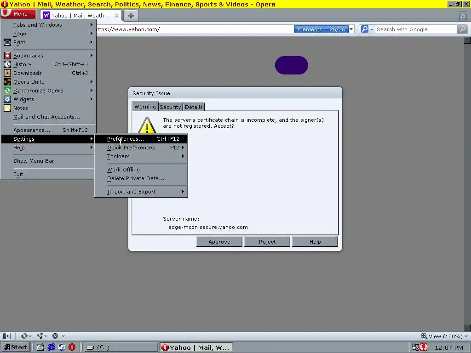Click the red Opera Menu button

pyautogui.click(x=18, y=14)
